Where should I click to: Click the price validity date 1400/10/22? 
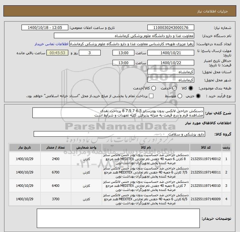click(171, 63)
